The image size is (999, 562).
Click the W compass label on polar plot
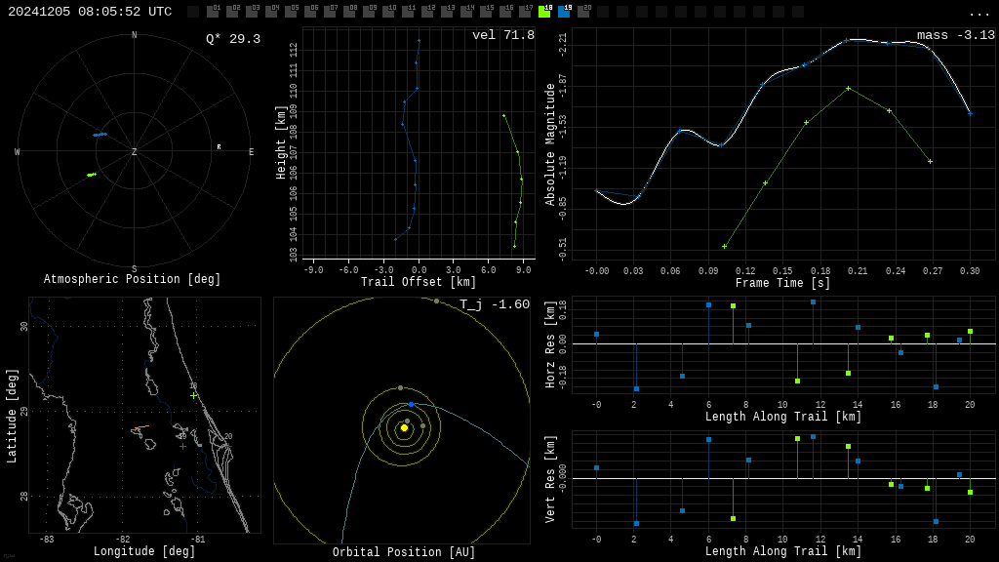18,152
